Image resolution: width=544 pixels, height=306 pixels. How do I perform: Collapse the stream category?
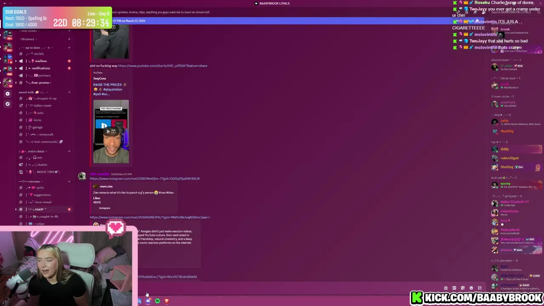tap(31, 181)
